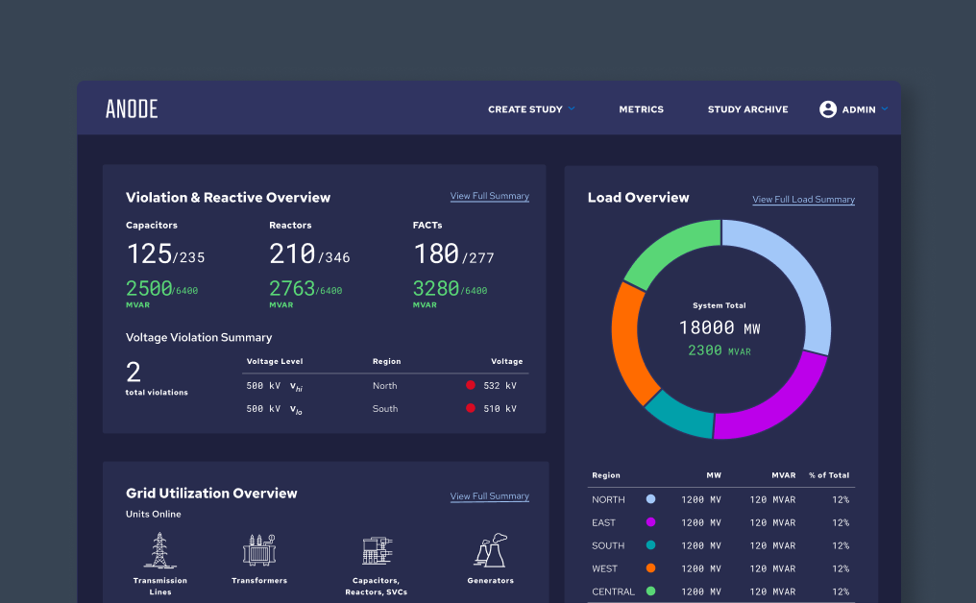This screenshot has height=603, width=976.
Task: Click the NORTH light blue legend dot
Action: click(650, 499)
